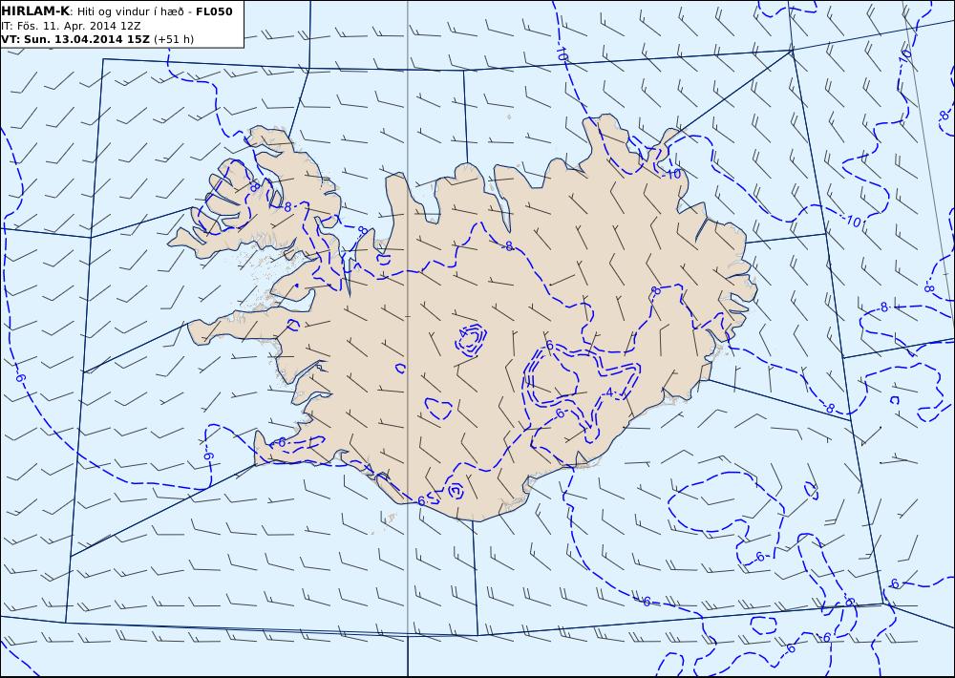The width and height of the screenshot is (955, 678).
Task: Select the FL050 flight level label
Action: tap(214, 11)
